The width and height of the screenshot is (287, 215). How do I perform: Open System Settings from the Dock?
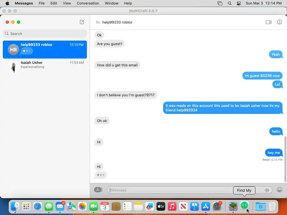point(217,207)
